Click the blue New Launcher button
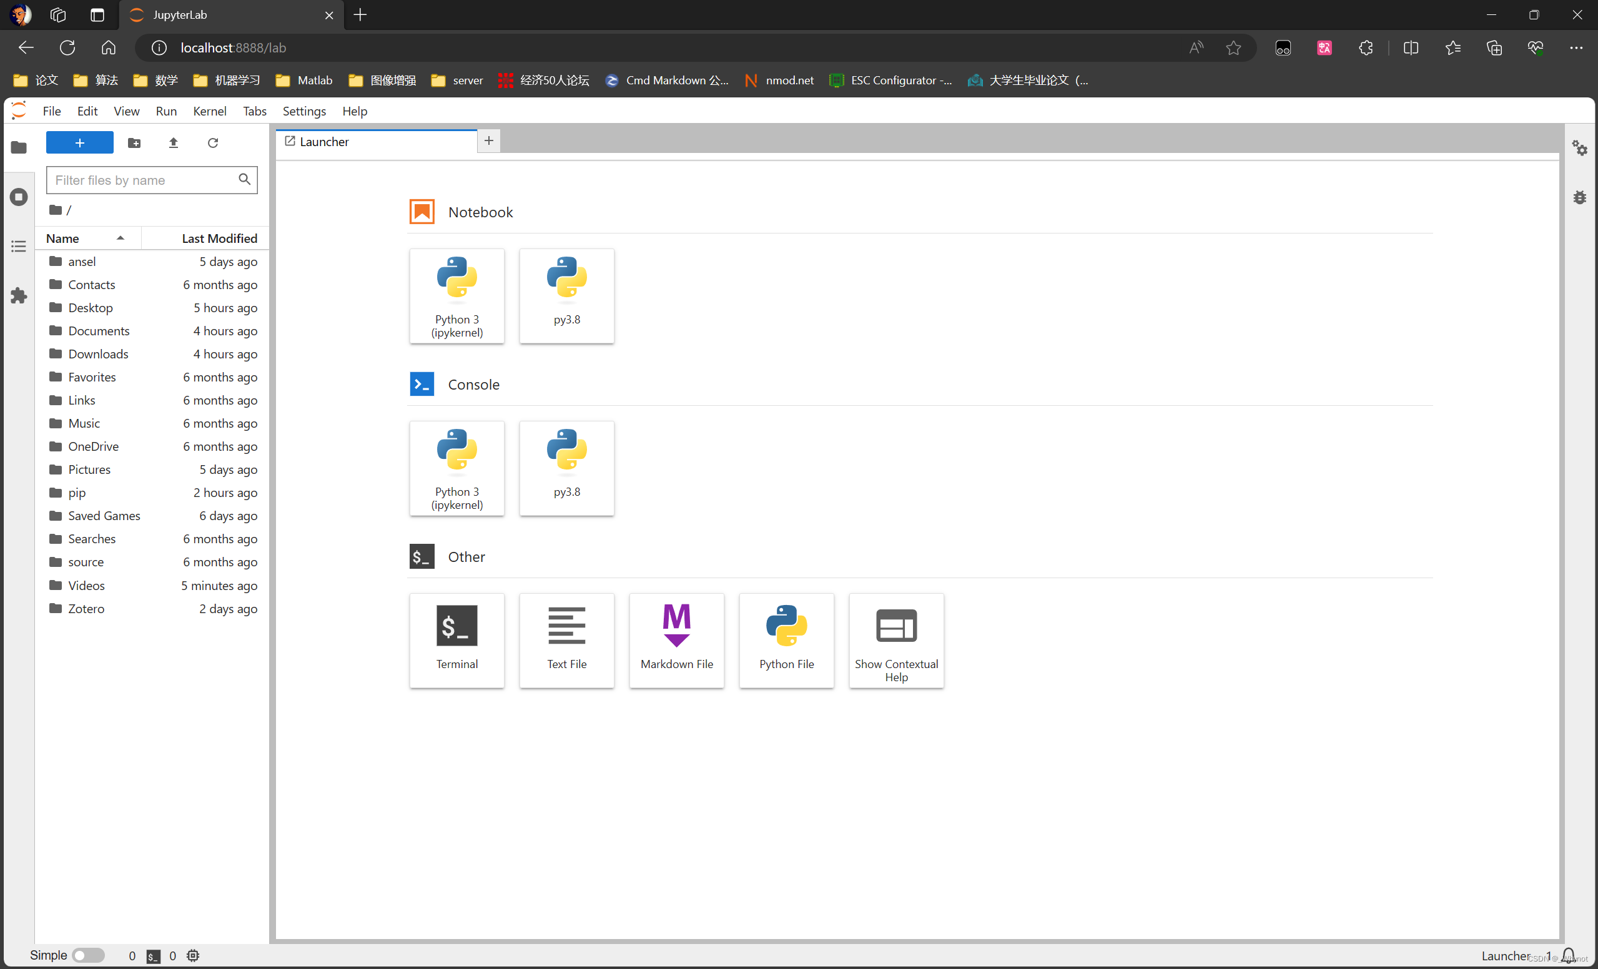Screen dimensions: 1598x969 click(x=80, y=143)
